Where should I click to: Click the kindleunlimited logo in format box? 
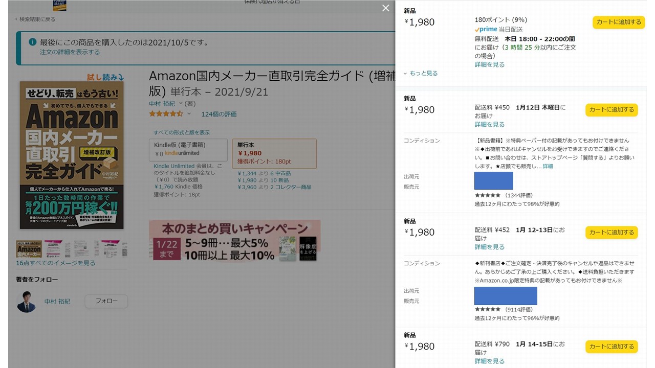(182, 153)
